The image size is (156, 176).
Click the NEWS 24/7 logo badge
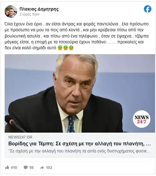pos(141,119)
